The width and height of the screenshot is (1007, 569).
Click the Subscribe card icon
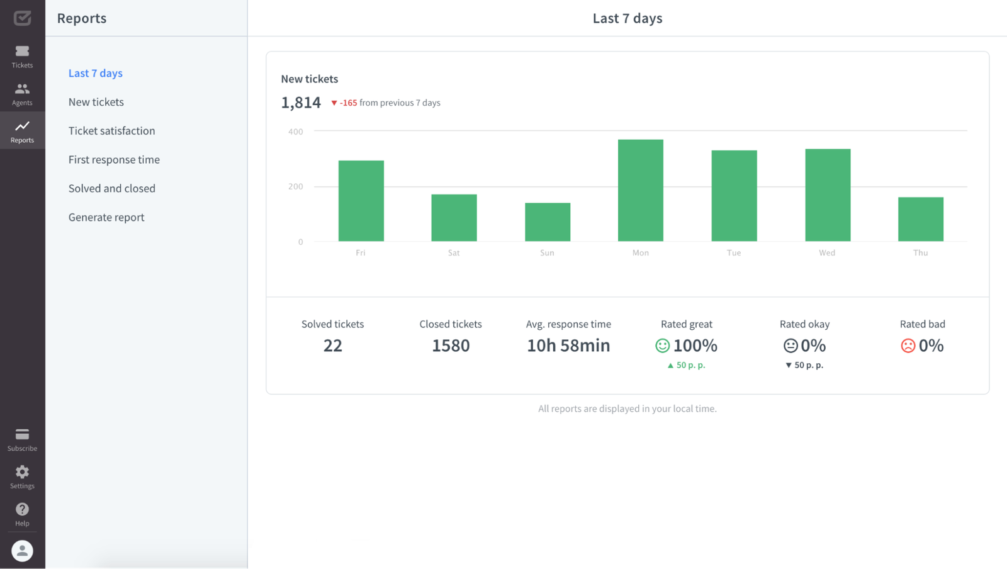(22, 434)
